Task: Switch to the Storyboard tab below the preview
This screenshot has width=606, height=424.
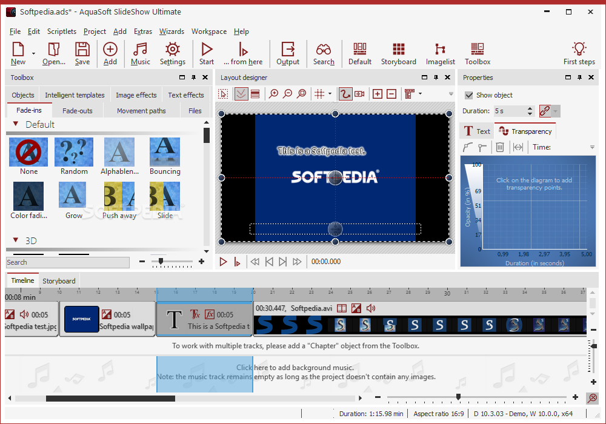Action: point(59,280)
